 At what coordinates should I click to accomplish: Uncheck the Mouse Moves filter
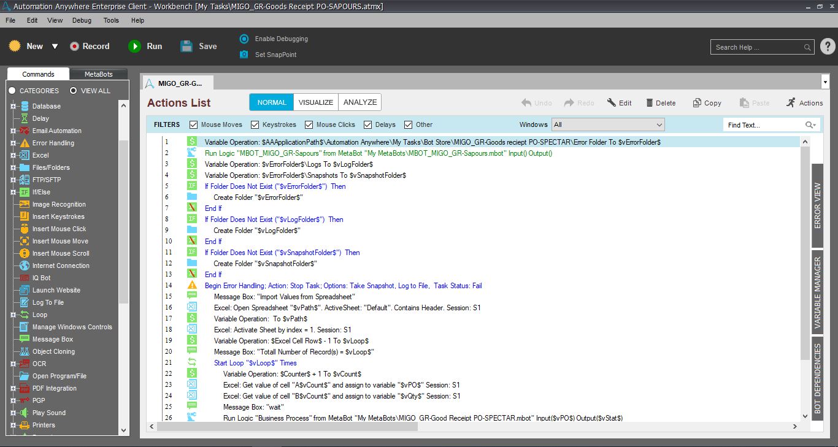(x=194, y=124)
